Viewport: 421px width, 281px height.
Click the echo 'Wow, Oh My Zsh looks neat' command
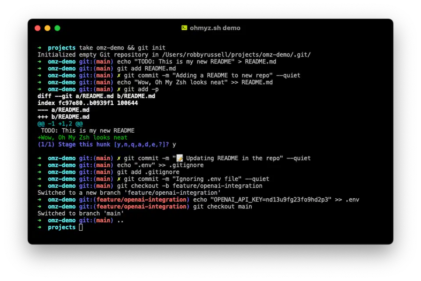(x=195, y=82)
